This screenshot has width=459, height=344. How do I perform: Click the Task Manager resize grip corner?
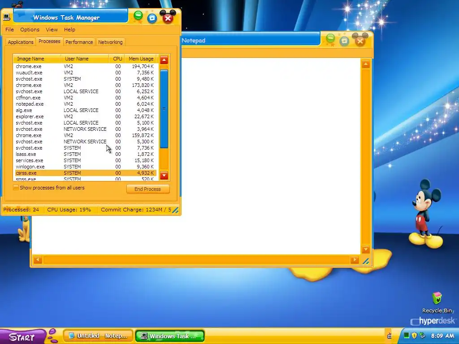click(x=175, y=210)
